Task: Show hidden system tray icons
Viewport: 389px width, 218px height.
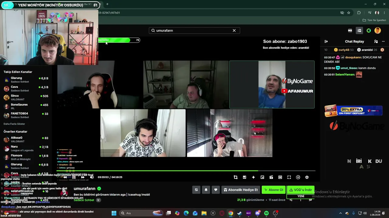Action: [340, 213]
